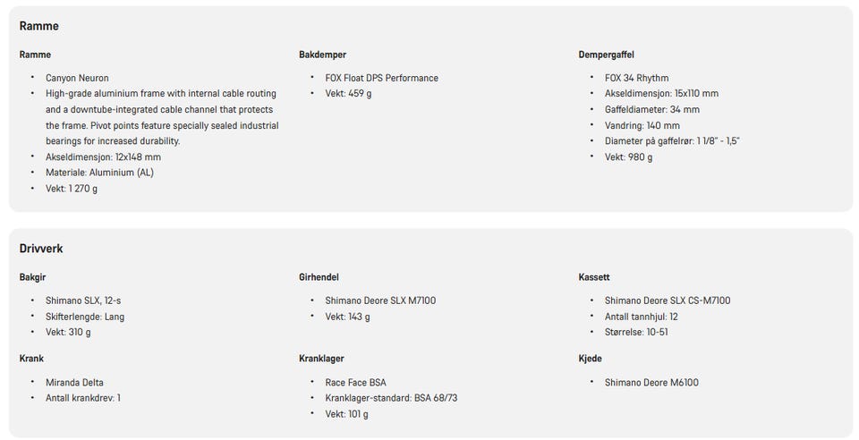Click the Girhendel subheading

point(319,277)
